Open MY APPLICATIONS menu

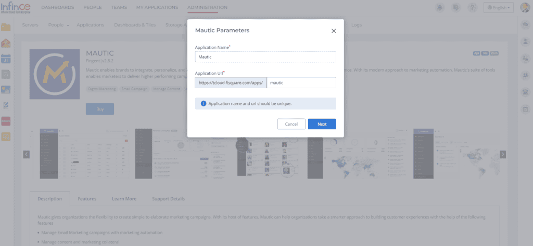157,7
